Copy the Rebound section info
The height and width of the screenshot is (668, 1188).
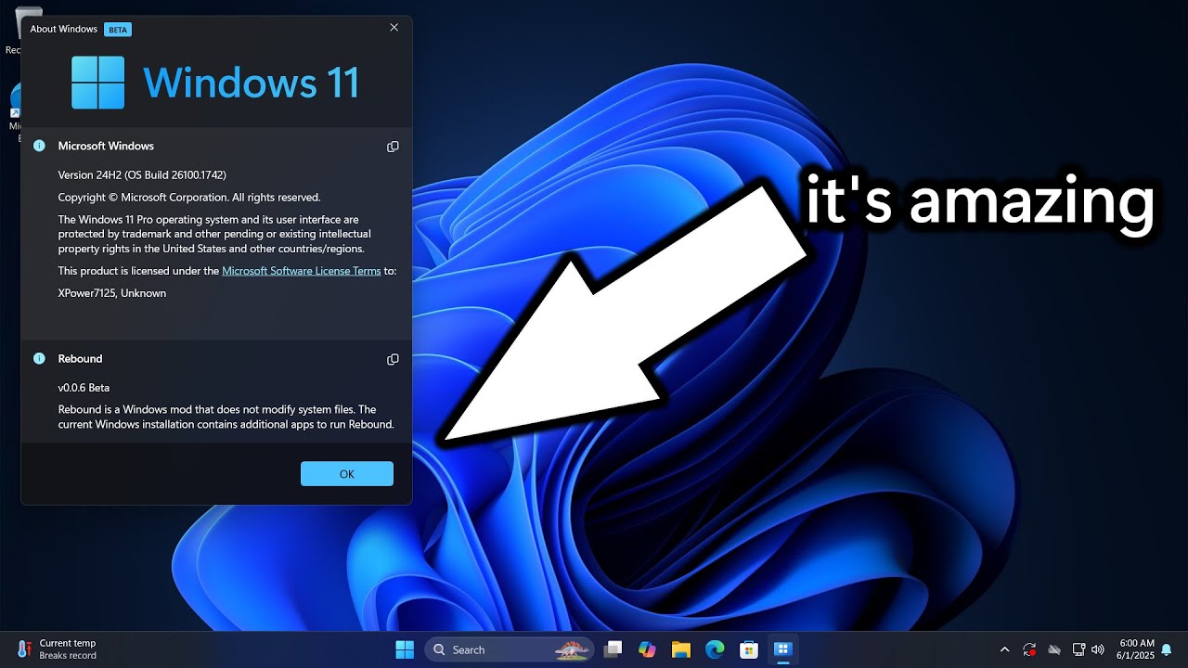point(393,359)
